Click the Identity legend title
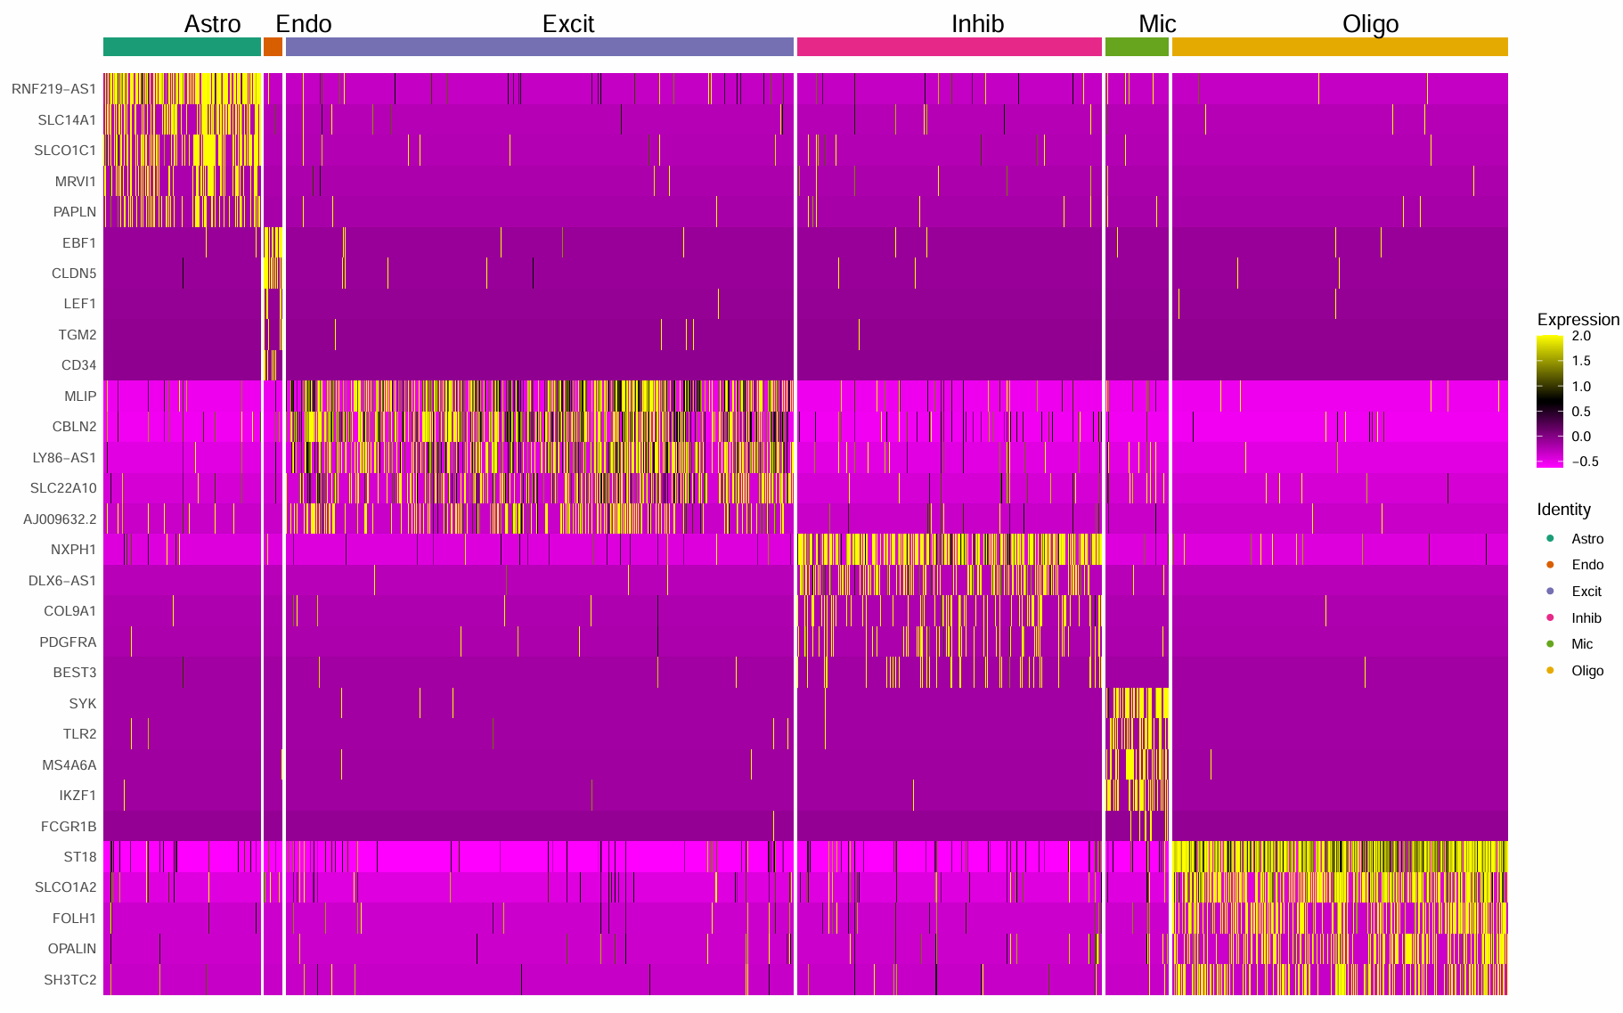1623x1013 pixels. click(1563, 510)
